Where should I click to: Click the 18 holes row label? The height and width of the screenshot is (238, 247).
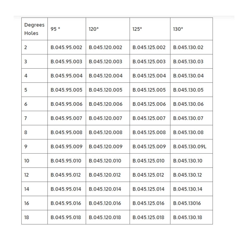pyautogui.click(x=27, y=217)
